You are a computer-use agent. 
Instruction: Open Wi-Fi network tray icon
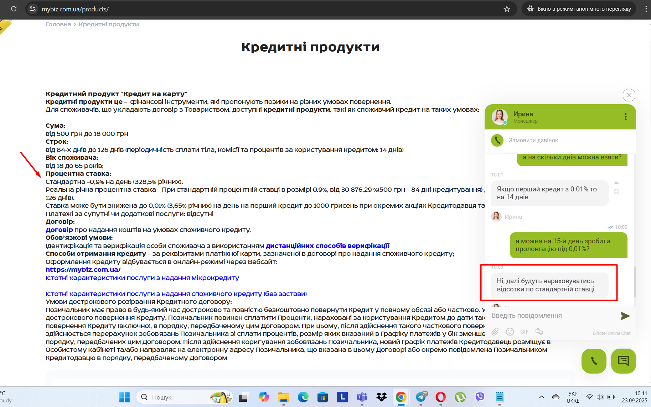590,397
